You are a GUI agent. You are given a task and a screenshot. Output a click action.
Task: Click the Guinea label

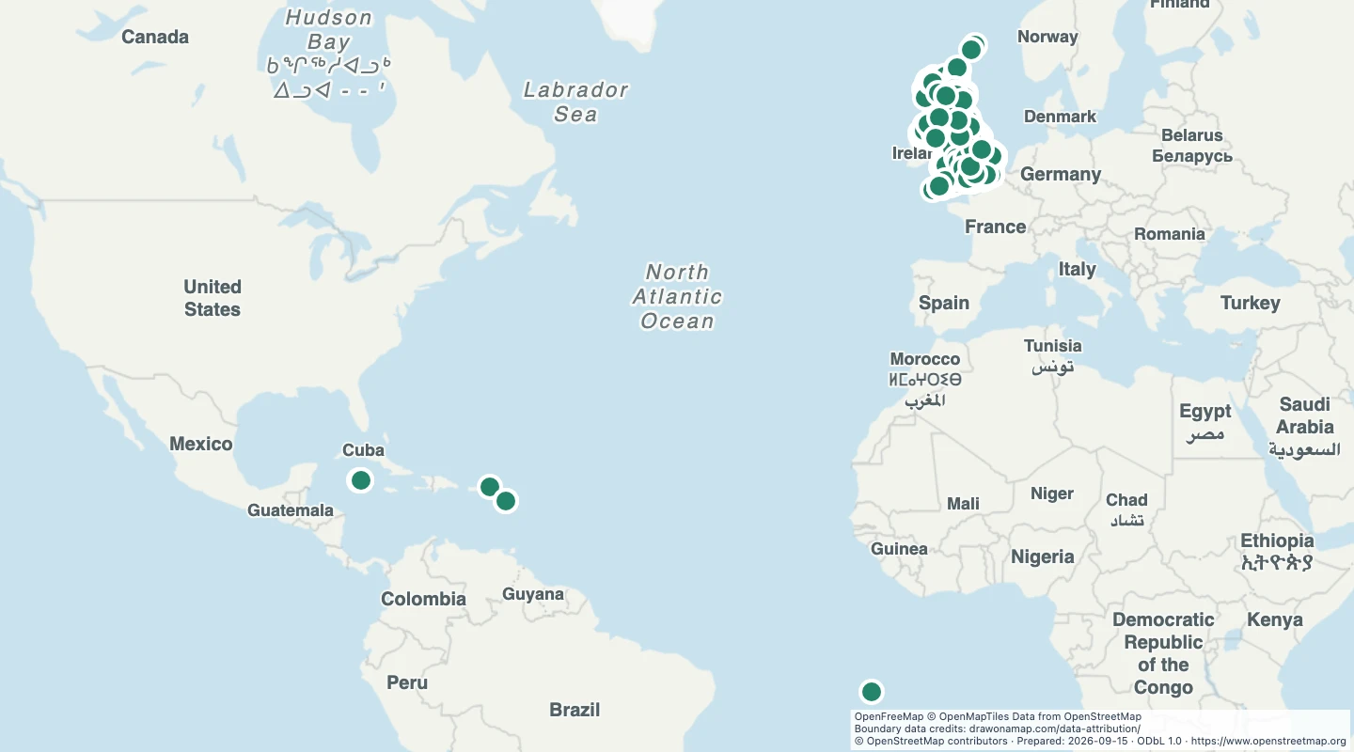pos(899,549)
